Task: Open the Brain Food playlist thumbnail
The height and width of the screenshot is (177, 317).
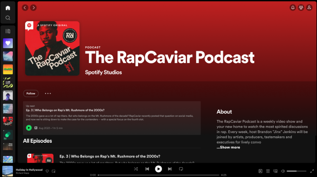Action: click(8, 96)
